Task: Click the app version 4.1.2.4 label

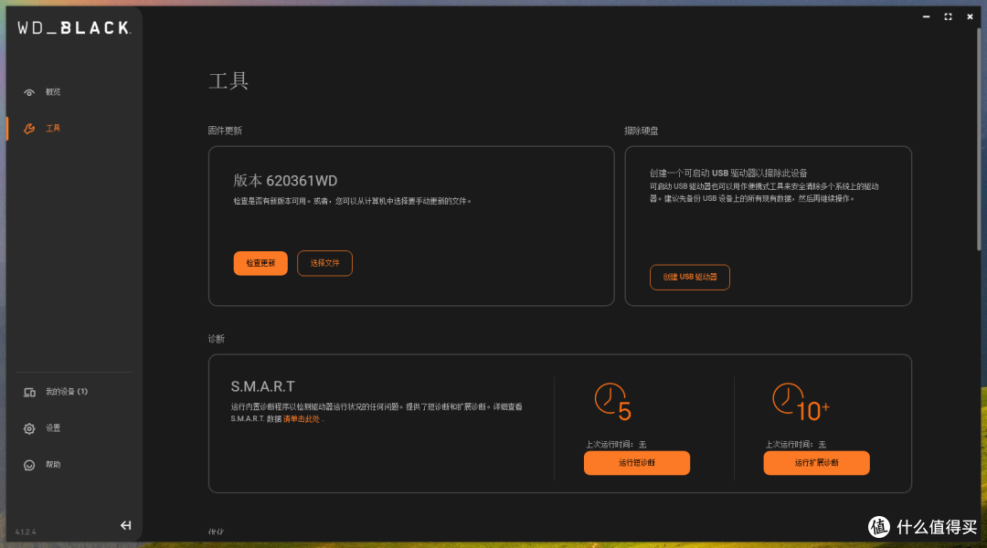Action: pos(26,532)
